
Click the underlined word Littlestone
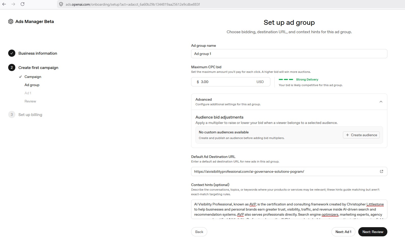(375, 204)
